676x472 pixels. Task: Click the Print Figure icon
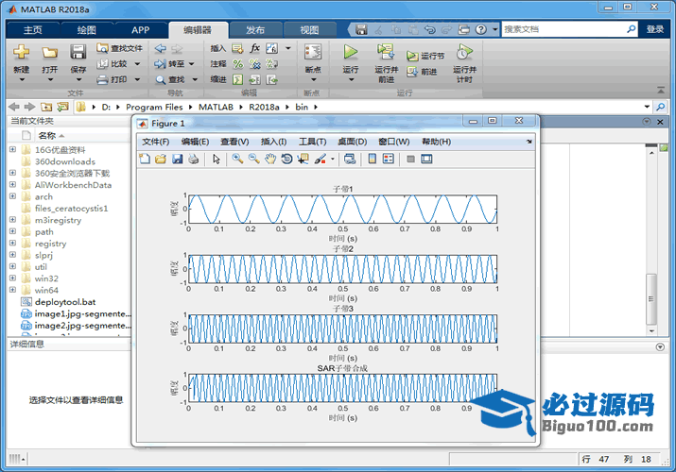193,159
